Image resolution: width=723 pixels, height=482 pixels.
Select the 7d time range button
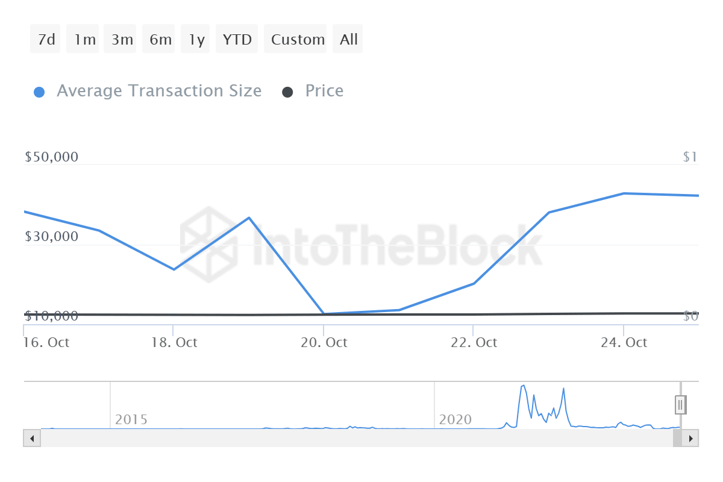(46, 40)
